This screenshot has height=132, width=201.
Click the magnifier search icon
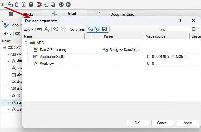[194, 29]
